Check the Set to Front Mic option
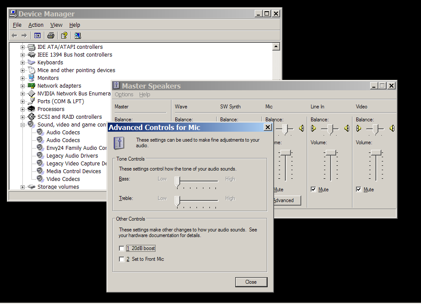The width and height of the screenshot is (421, 304). 122,259
